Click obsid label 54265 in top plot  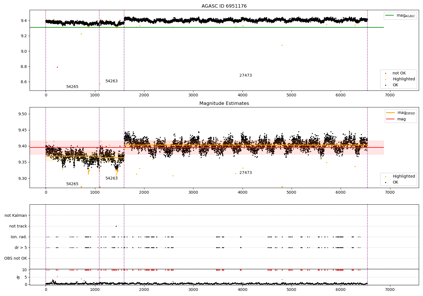tap(72, 87)
